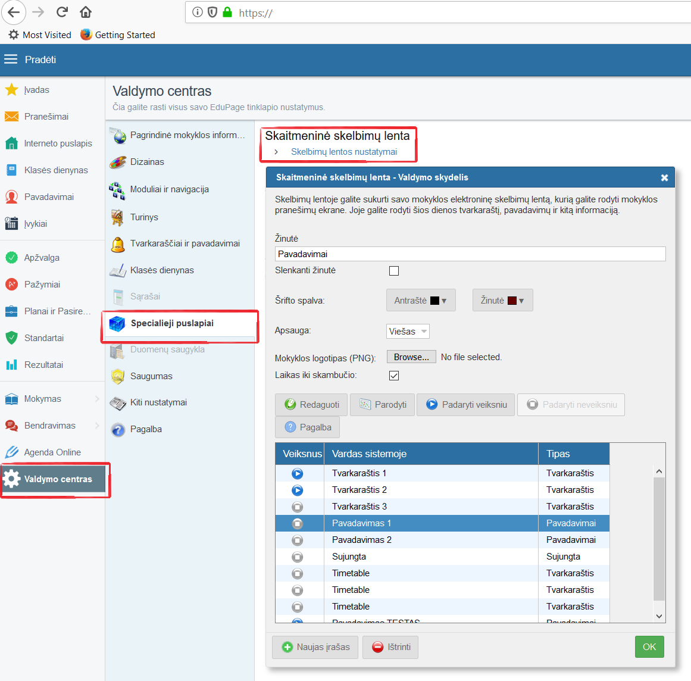Click the Žinutė text field containing Pavadavimai
Screen dimensions: 691x681
[x=470, y=254]
